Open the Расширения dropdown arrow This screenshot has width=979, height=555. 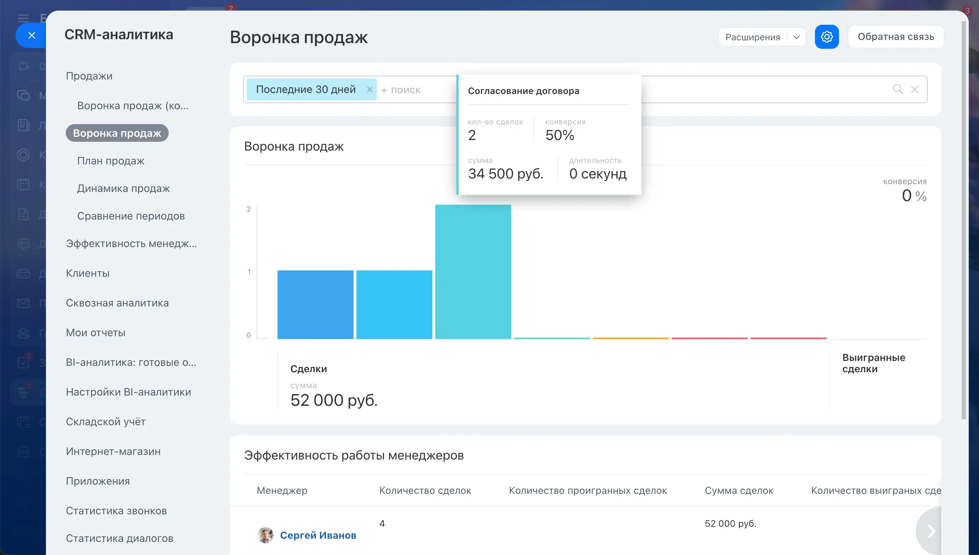pyautogui.click(x=796, y=37)
